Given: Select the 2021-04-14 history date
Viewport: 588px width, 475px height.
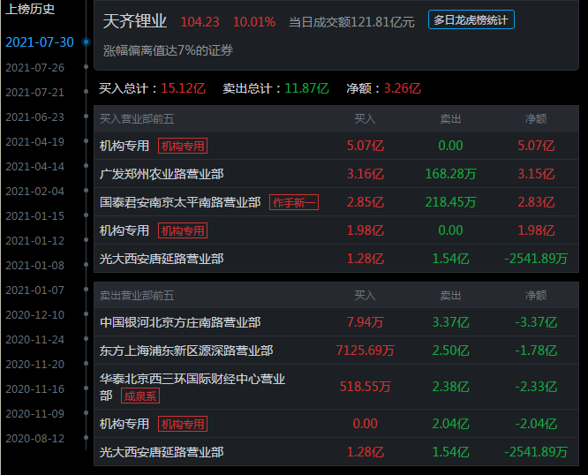Looking at the screenshot, I should pos(35,167).
